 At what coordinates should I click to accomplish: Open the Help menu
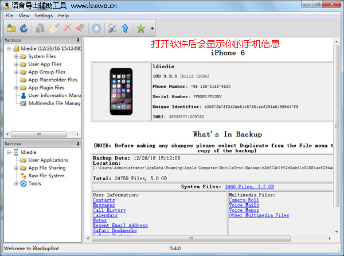point(64,15)
